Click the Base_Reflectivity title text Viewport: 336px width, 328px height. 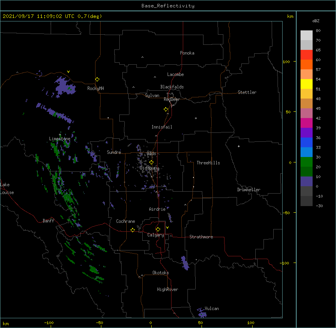pyautogui.click(x=168, y=6)
